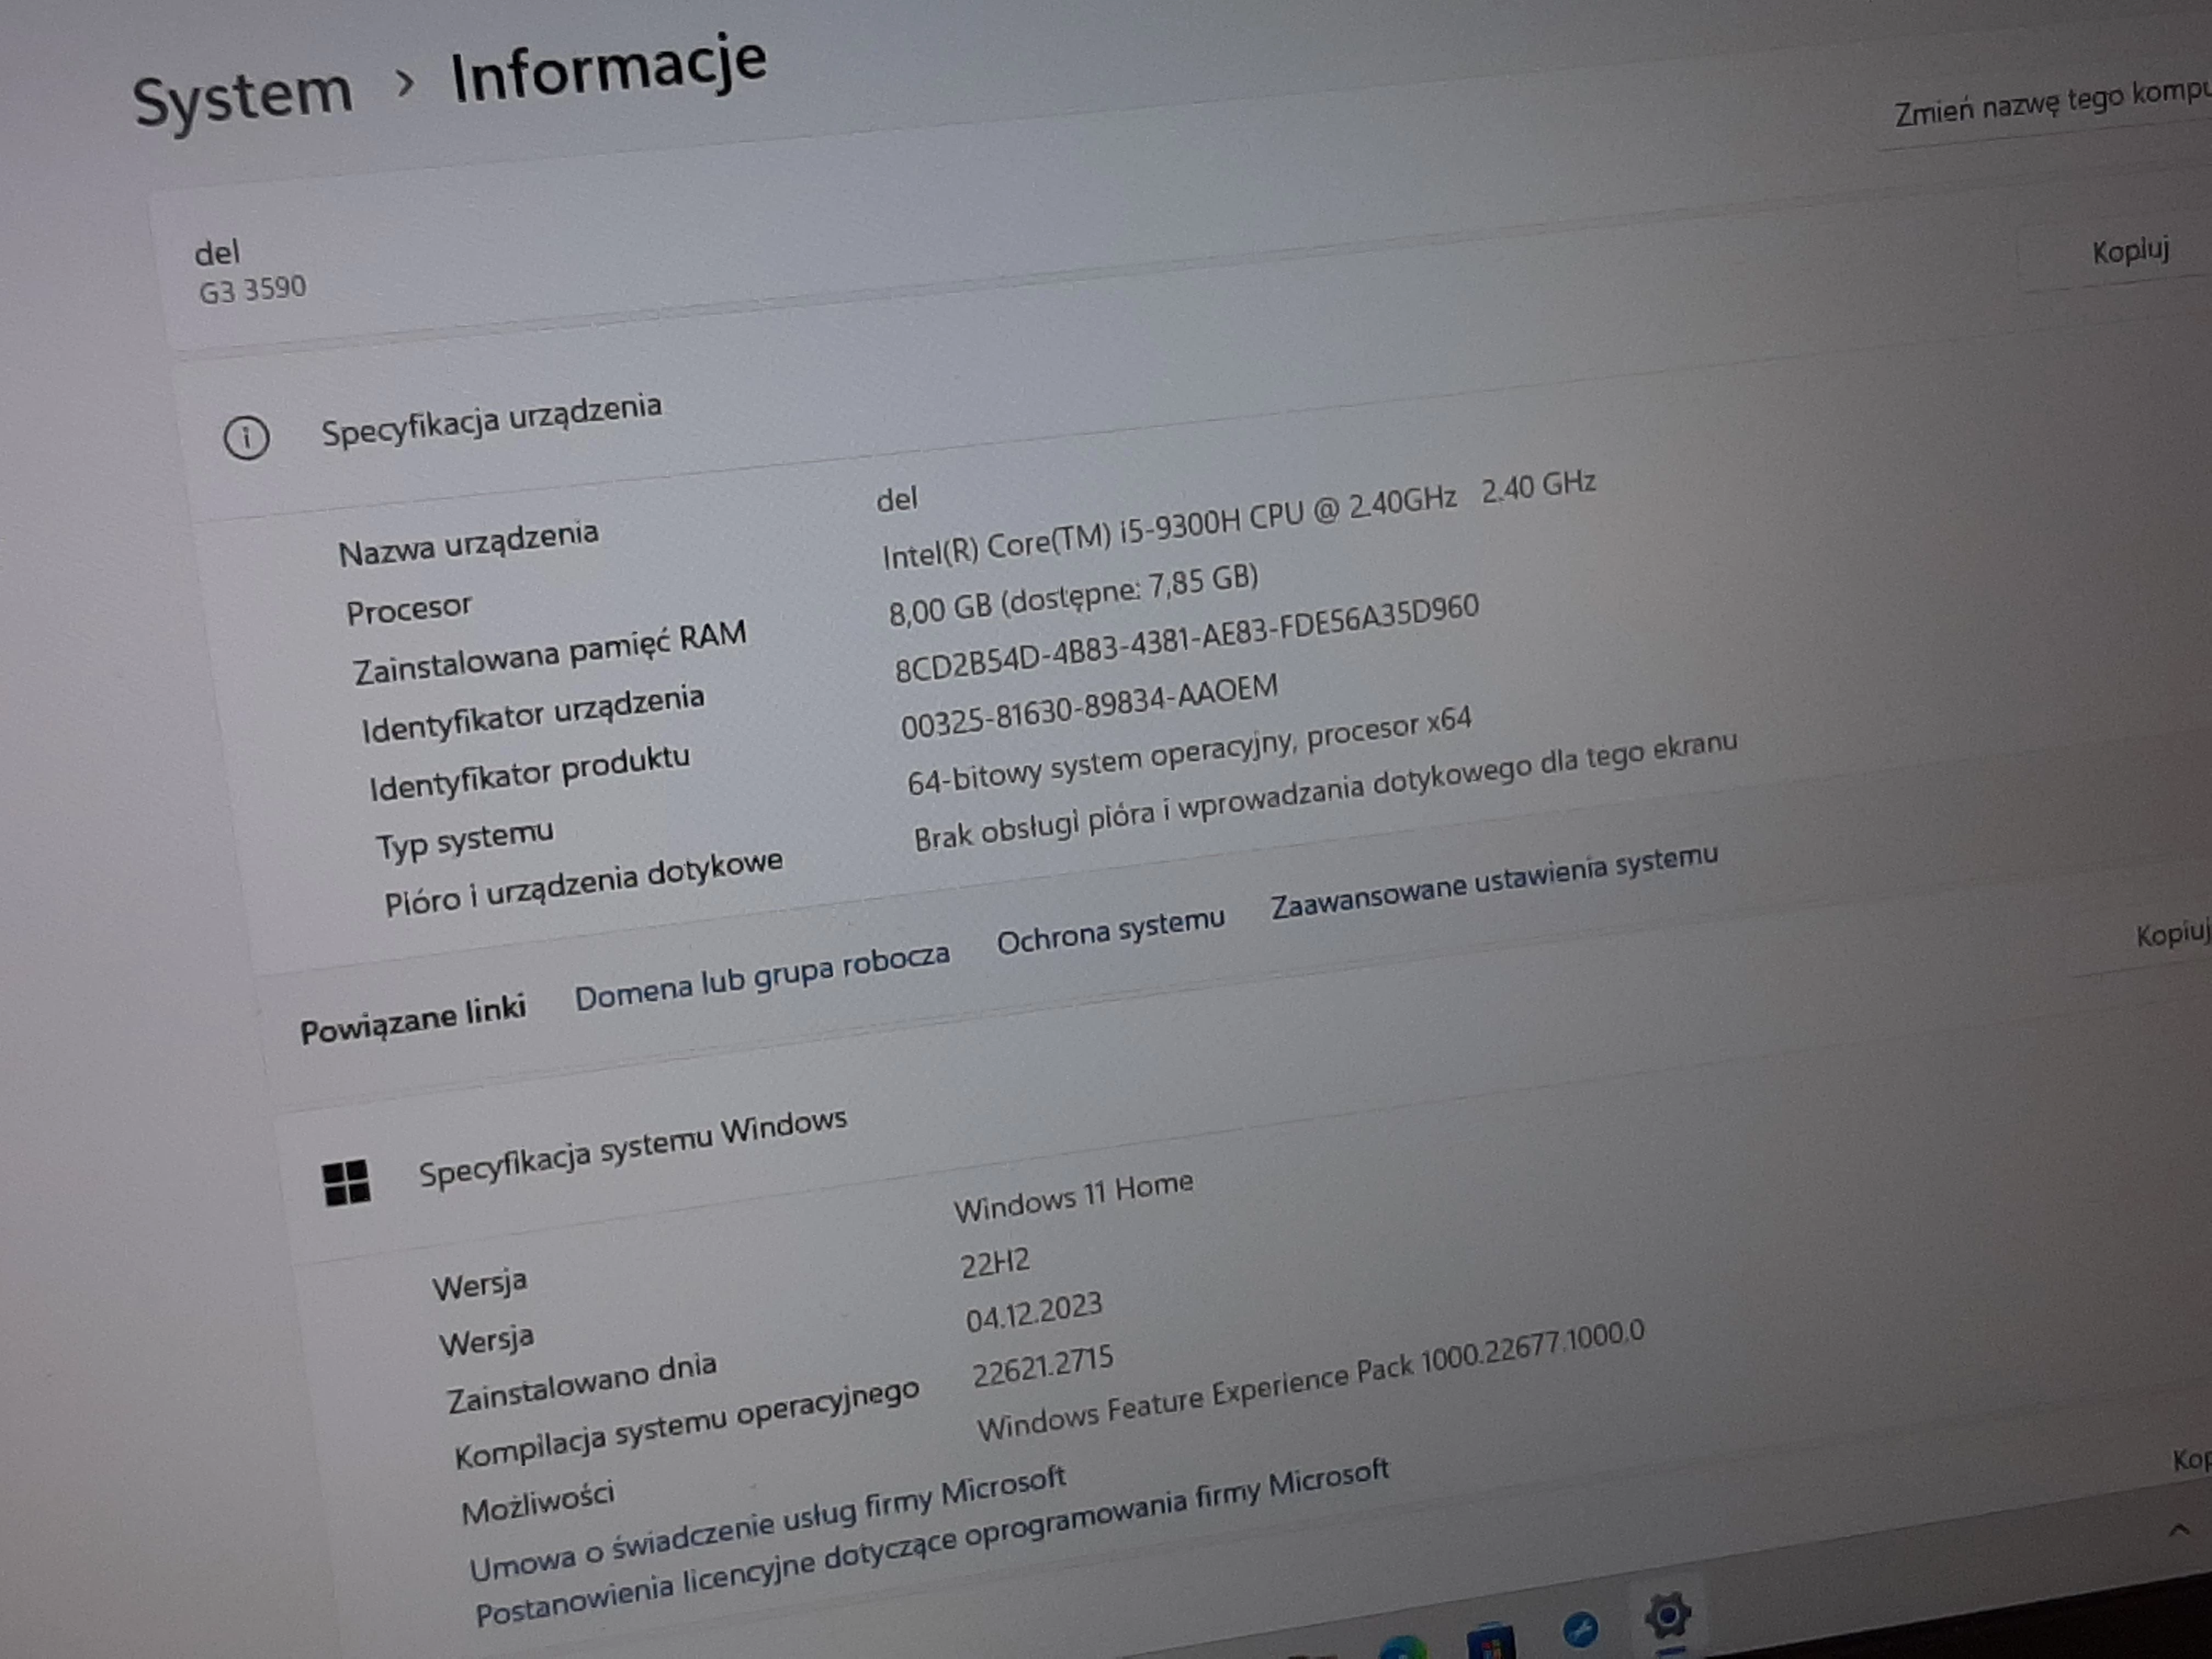Select device ID 8CD2B54D-4B83-4381-AE83-FDE56A35D960
The width and height of the screenshot is (2212, 1659).
(1186, 638)
